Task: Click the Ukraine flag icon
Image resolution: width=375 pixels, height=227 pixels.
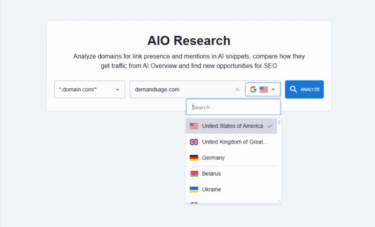Action: [194, 189]
